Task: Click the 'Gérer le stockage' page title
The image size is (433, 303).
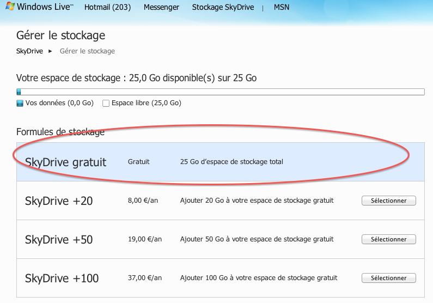Action: [61, 35]
